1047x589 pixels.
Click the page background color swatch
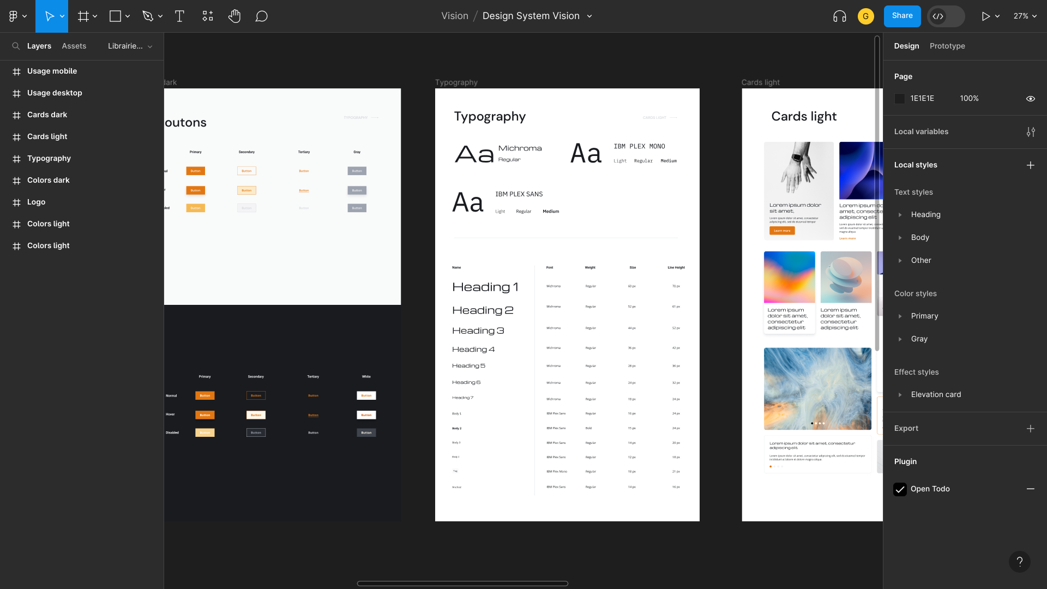pyautogui.click(x=900, y=99)
